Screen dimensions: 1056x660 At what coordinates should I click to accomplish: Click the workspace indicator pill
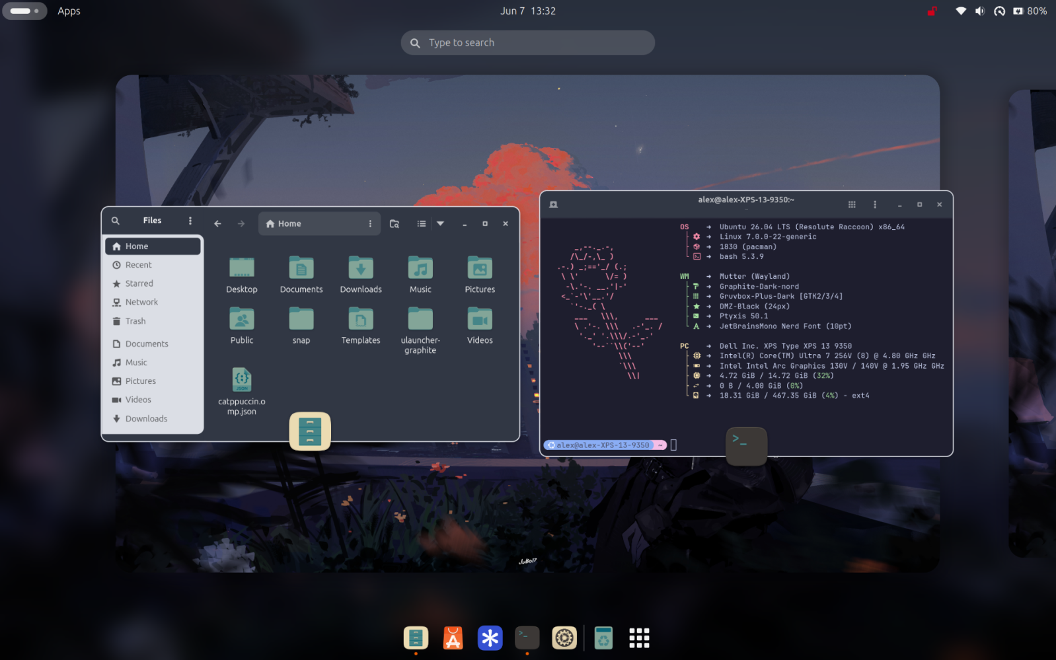tap(24, 11)
